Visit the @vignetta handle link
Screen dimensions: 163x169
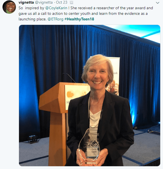pos(44,2)
